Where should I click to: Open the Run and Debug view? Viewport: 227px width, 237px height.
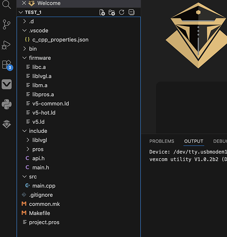(6, 45)
